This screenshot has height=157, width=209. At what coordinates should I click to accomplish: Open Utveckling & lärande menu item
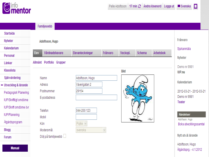16,85
